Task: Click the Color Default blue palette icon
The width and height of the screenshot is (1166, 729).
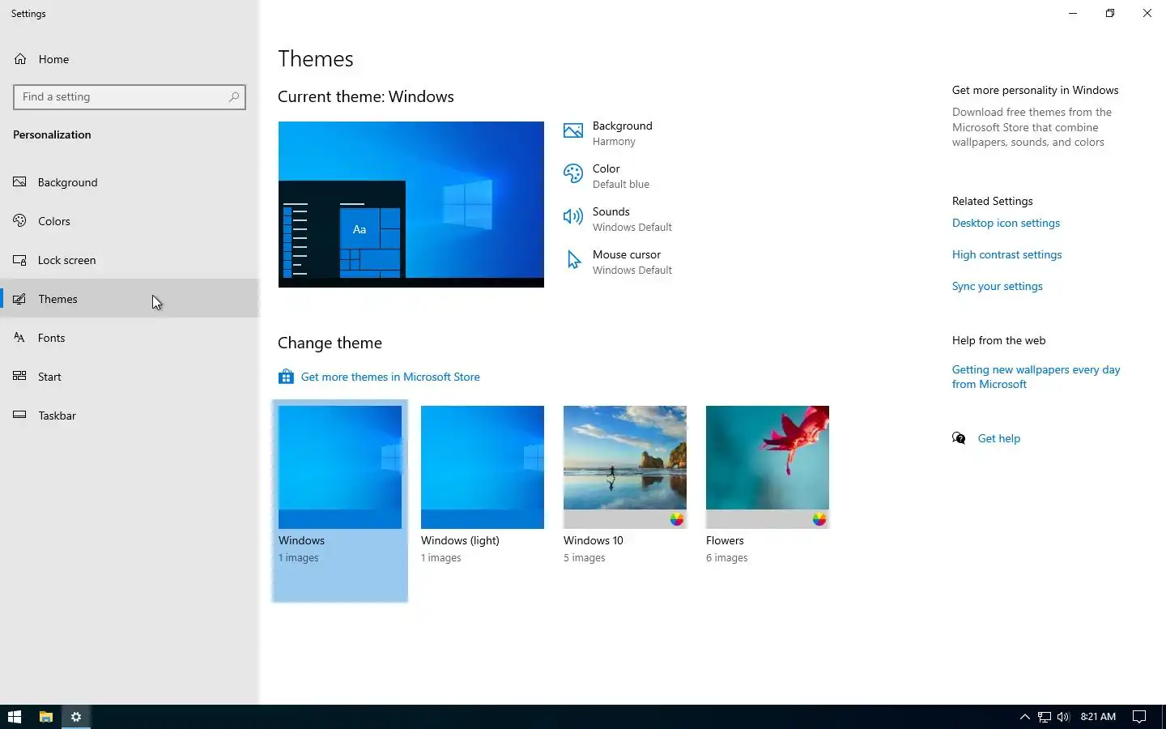Action: coord(573,174)
